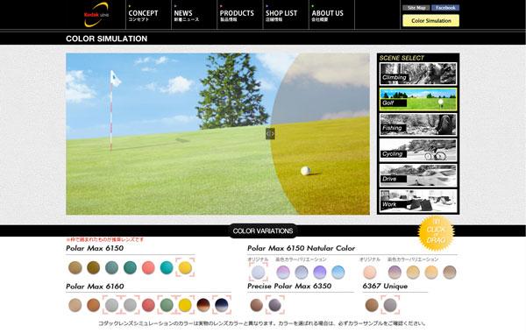Viewport: 526px width, 333px height.
Task: Select pink-purple gradient Natular Color swatch
Action: tap(283, 272)
